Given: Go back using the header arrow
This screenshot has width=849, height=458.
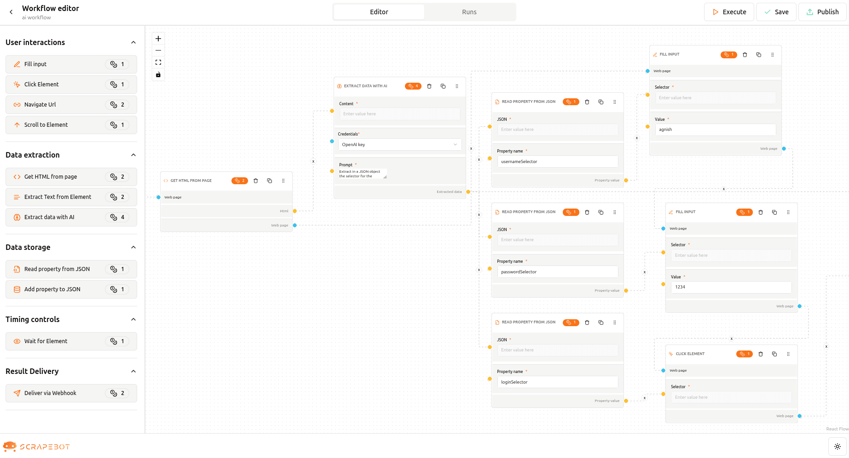Looking at the screenshot, I should [11, 12].
